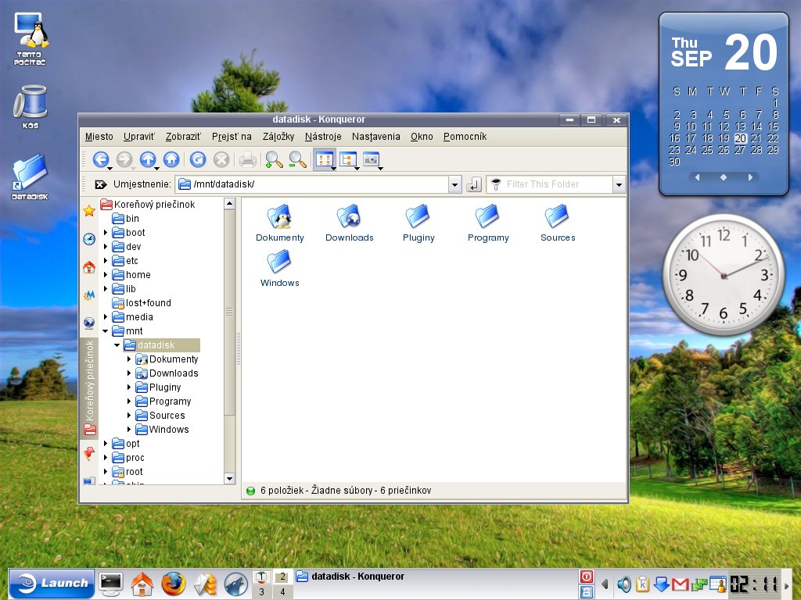Viewport: 801px width, 600px height.
Task: Reload the folder with the refresh icon
Action: coord(198,159)
